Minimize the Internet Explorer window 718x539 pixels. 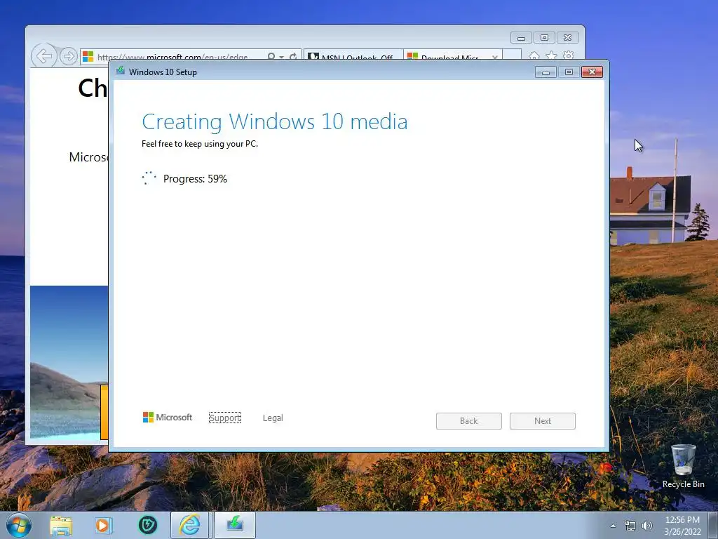coord(521,38)
